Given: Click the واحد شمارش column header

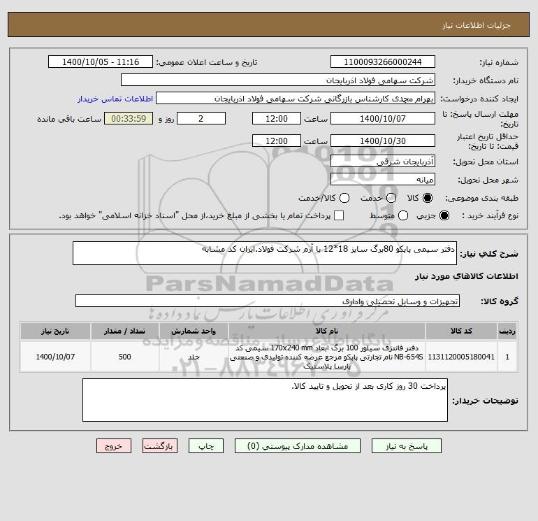Looking at the screenshot, I should (x=194, y=331).
